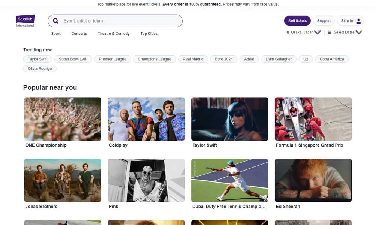
Task: Click the Jonas Brothers title link
Action: point(41,206)
